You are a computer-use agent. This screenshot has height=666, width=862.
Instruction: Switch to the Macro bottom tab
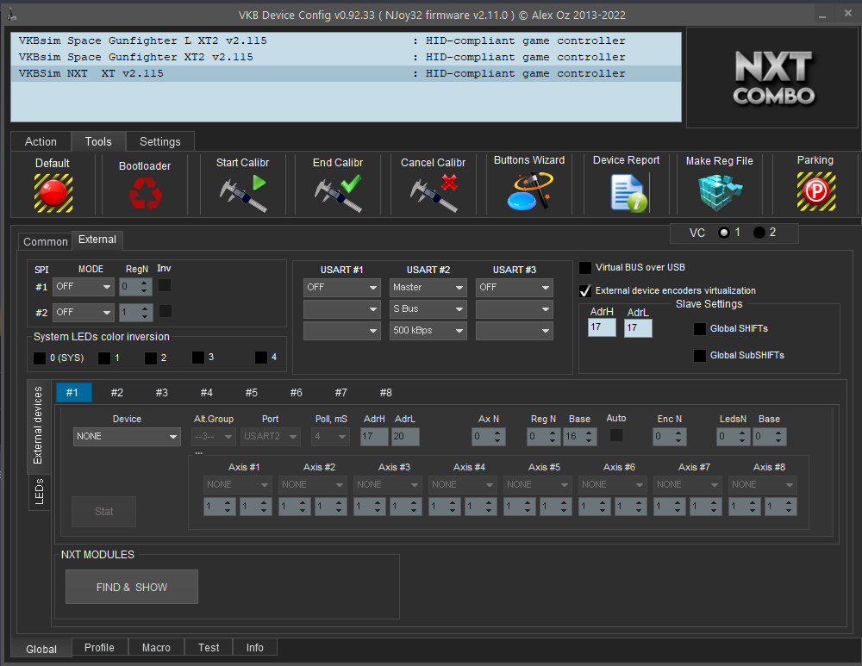click(156, 647)
